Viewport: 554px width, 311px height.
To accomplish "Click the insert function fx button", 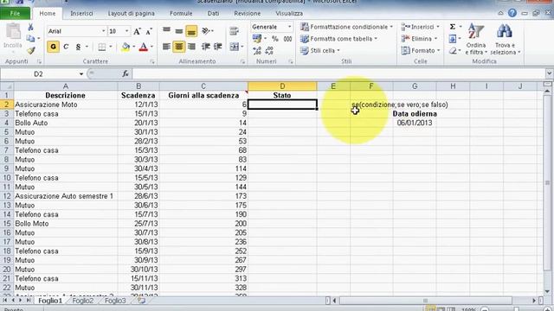I will (125, 73).
